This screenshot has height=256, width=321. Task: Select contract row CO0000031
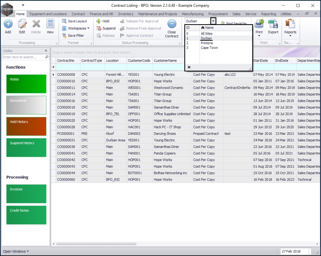[x=186, y=140]
